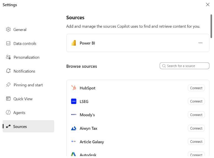Focus the Search for a source field

184,66
